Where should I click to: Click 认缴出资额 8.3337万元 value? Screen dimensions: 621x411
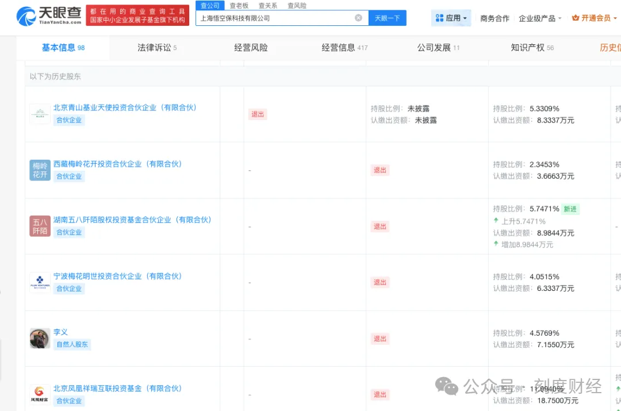(555, 120)
